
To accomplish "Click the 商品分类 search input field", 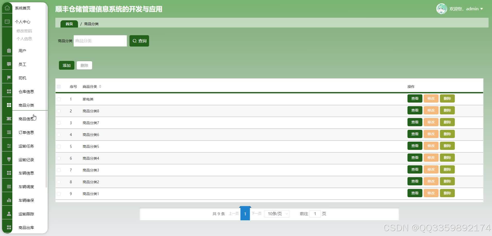I will (x=100, y=41).
